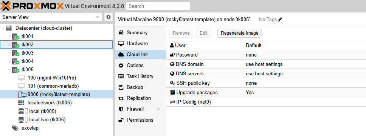The image size is (366, 136).
Task: Click the monitor icon for VM 100
Action: [x=21, y=78]
